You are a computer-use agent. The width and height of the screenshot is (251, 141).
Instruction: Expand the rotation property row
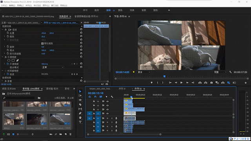point(4,47)
